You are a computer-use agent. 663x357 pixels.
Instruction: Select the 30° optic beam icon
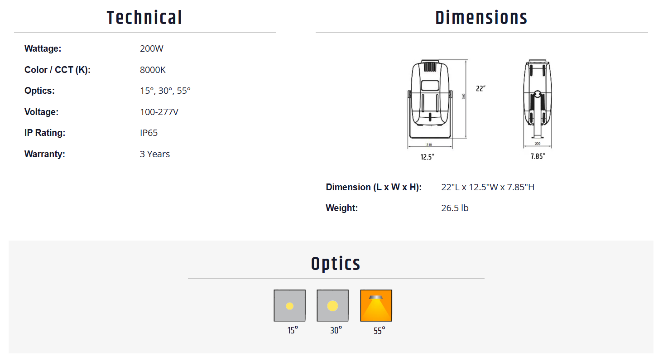click(x=332, y=306)
